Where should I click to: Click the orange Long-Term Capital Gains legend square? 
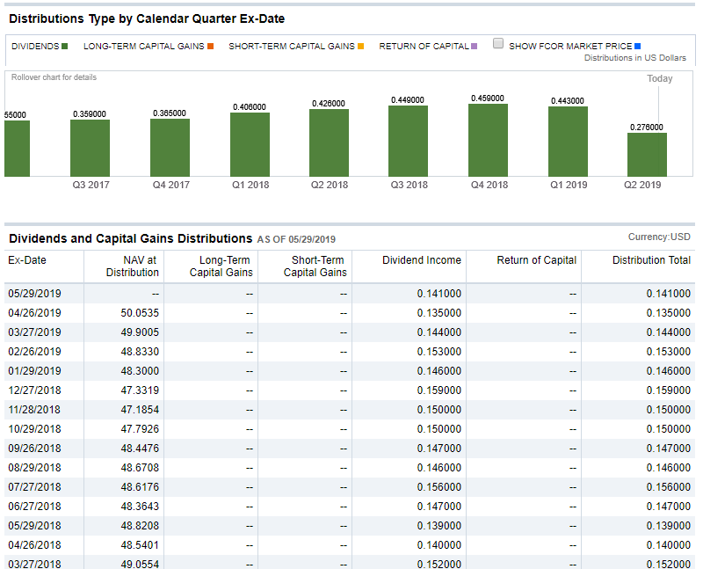(x=211, y=47)
